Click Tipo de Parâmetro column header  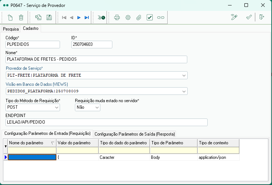point(174,143)
